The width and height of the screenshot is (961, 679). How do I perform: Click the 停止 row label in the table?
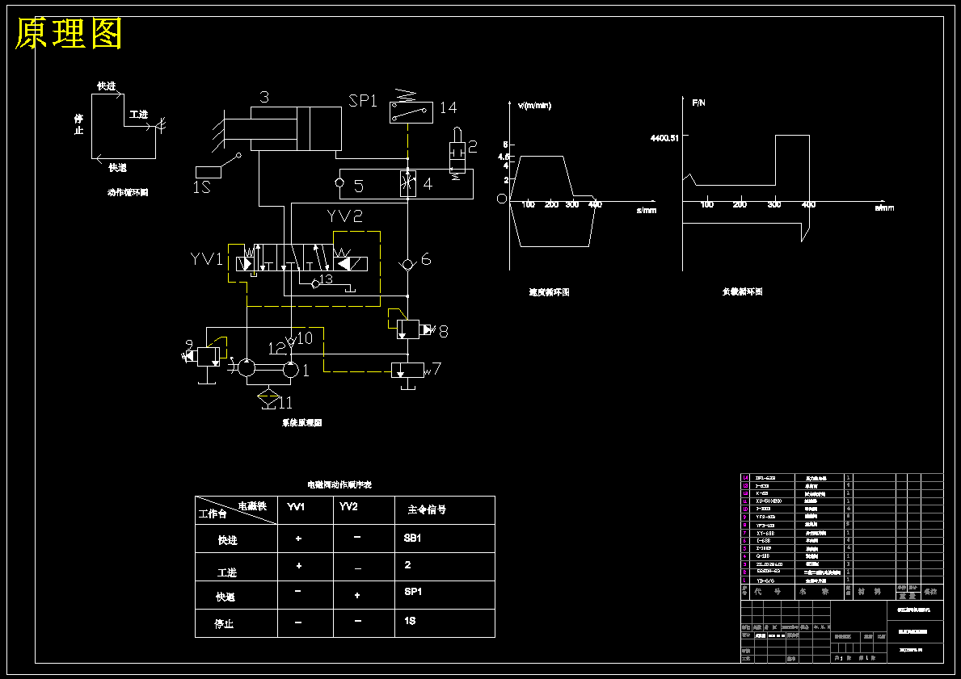224,624
